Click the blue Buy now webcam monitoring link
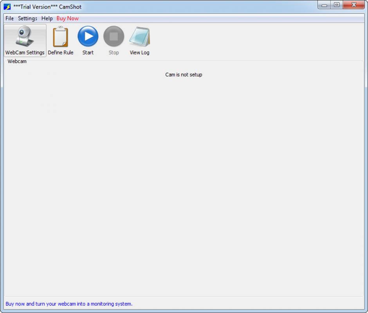368x313 pixels. tap(69, 304)
